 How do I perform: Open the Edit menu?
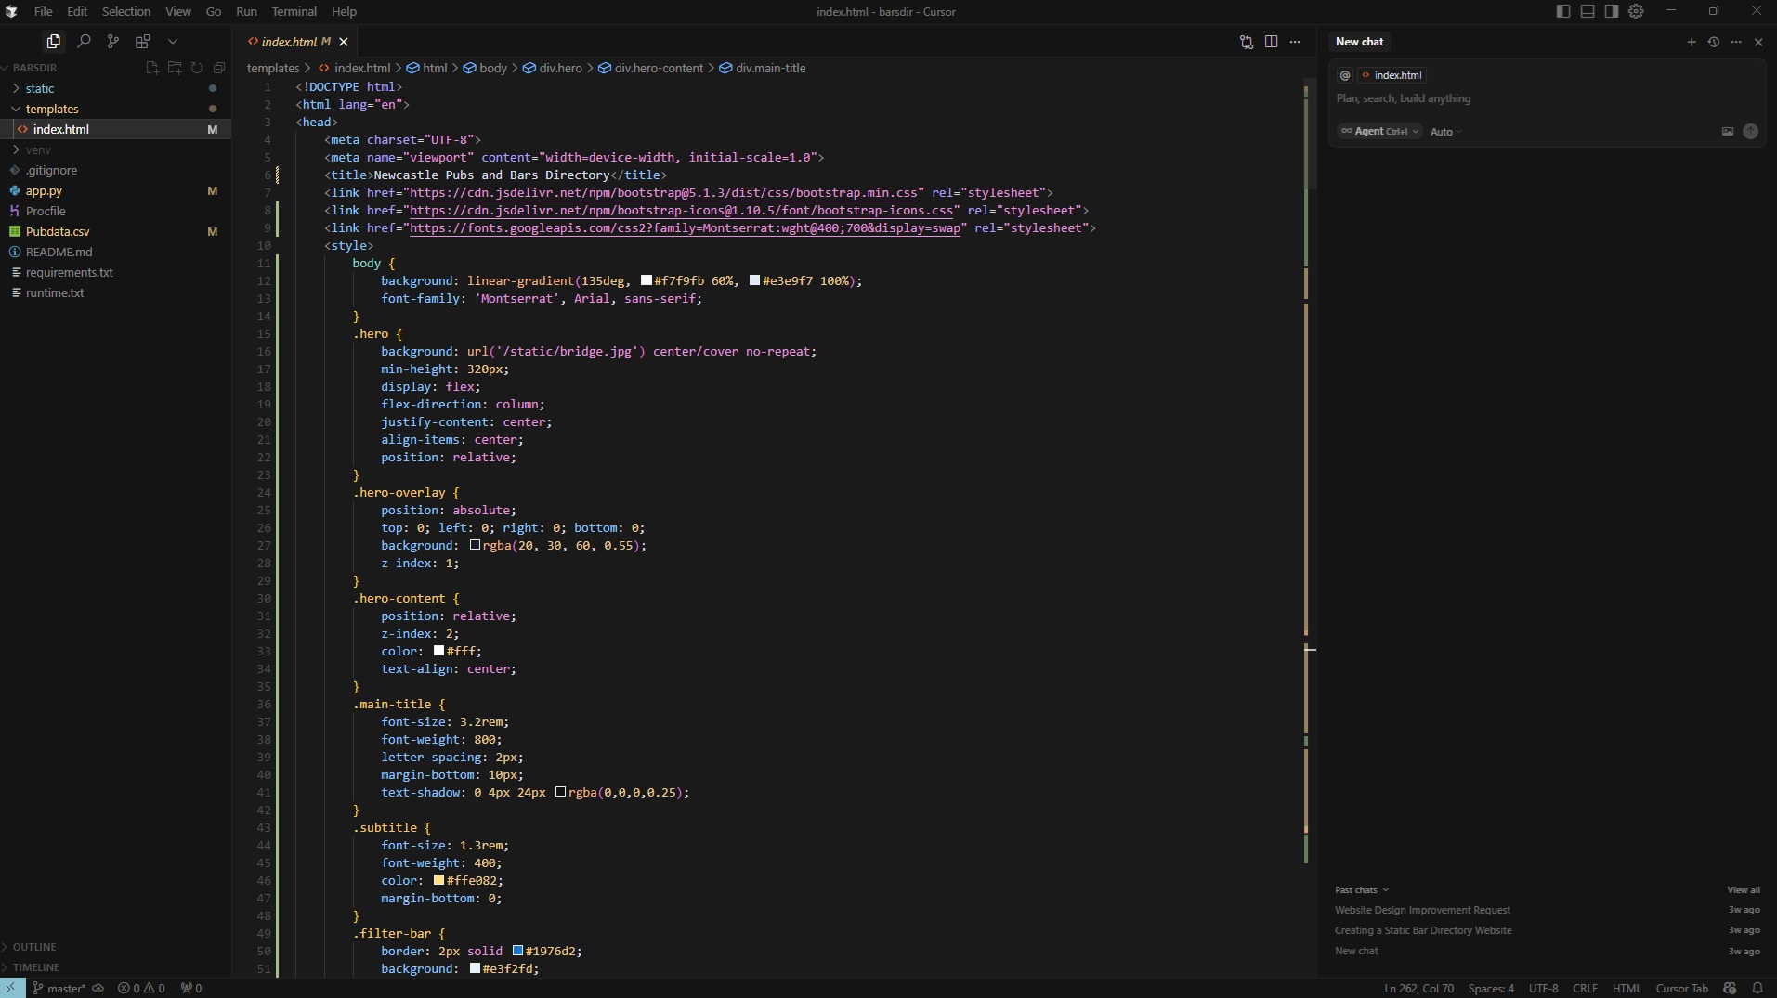[x=77, y=11]
